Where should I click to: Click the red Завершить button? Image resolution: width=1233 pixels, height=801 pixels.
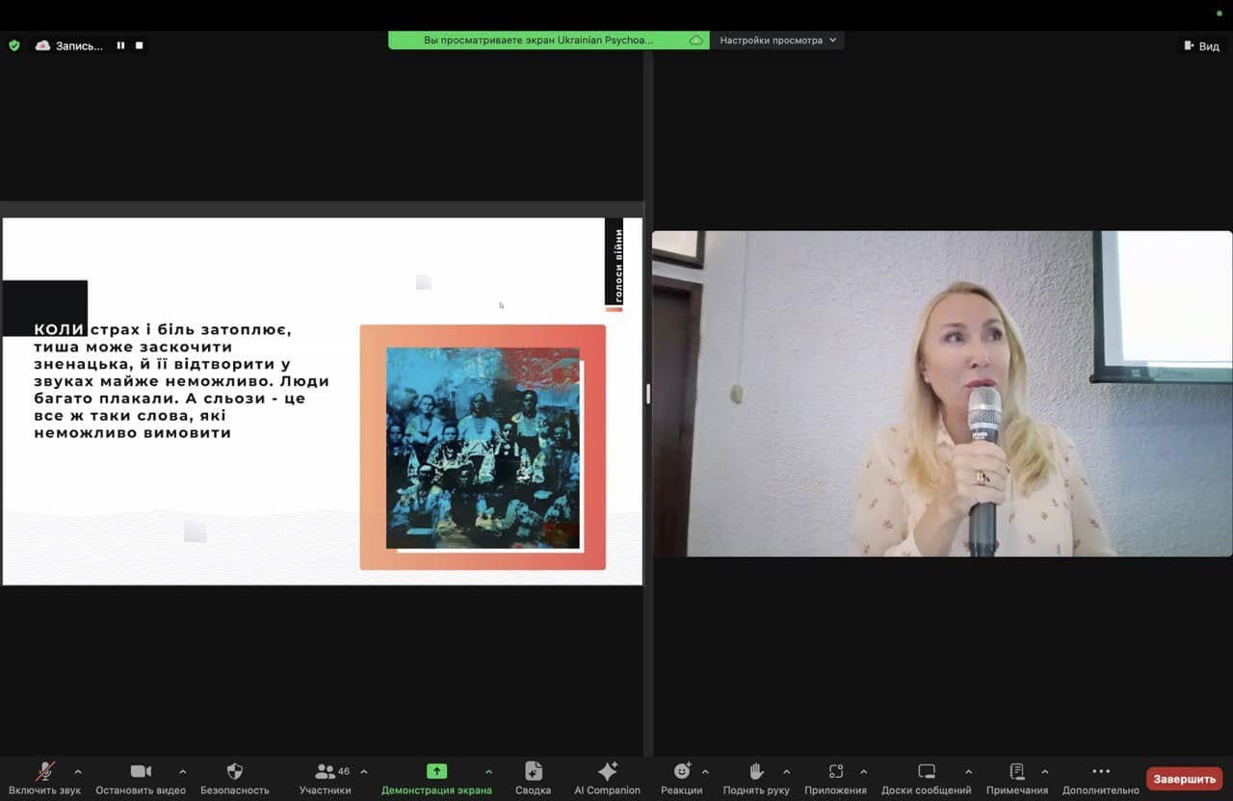click(x=1184, y=779)
